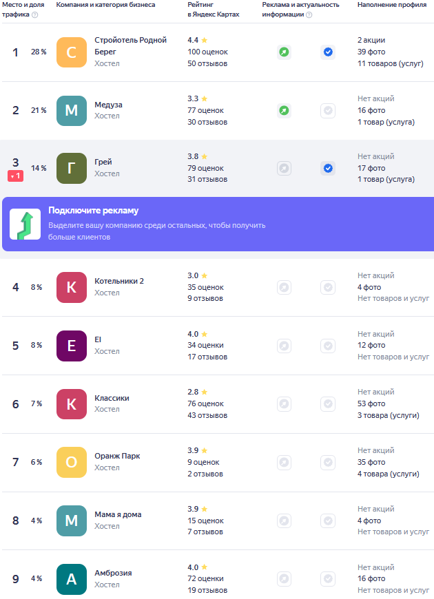The width and height of the screenshot is (434, 599).
Task: Open the 'Оранж Парк' company name
Action: tap(117, 456)
